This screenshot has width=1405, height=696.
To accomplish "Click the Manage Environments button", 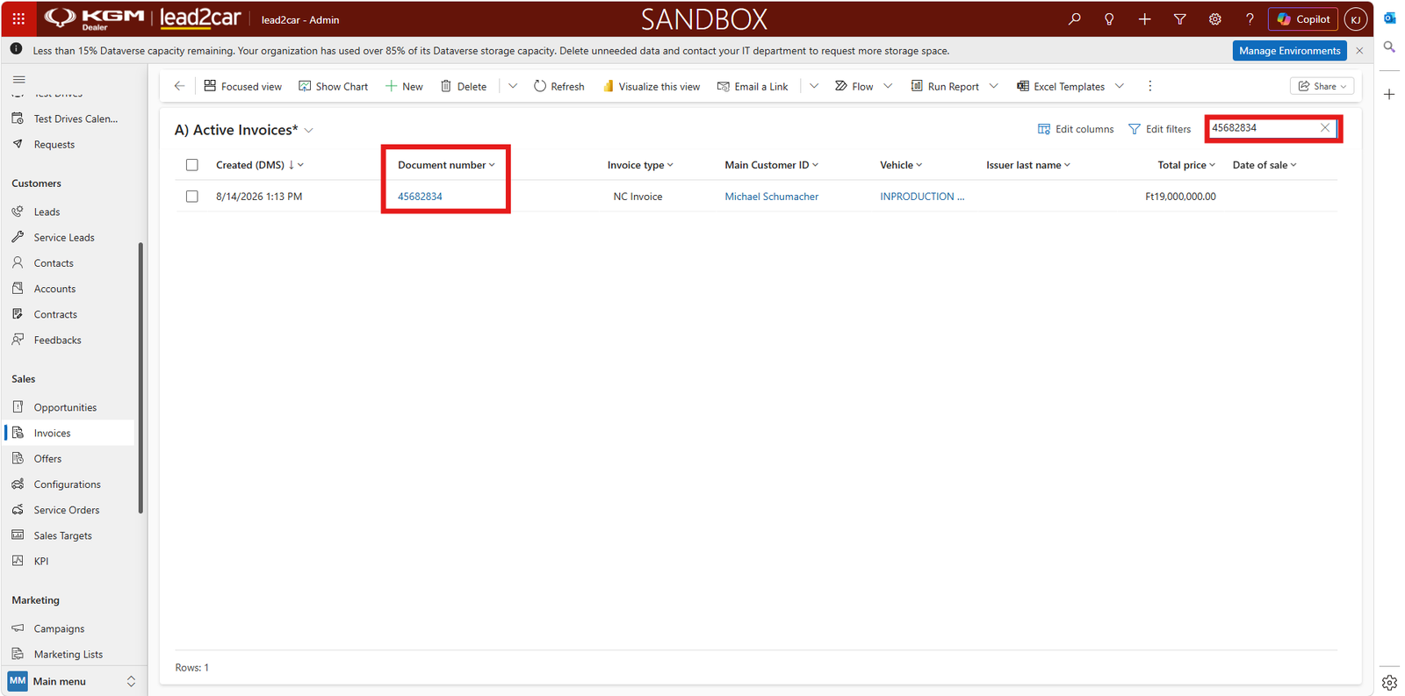I will (x=1289, y=51).
